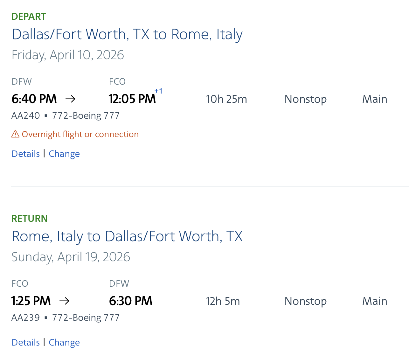This screenshot has width=409, height=357.
Task: Click the "Dallas/Fort Worth, TX to Rome, Italy" heading
Action: coord(127,34)
